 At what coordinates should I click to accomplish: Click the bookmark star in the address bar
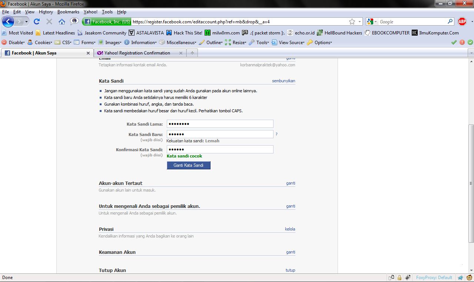point(352,22)
